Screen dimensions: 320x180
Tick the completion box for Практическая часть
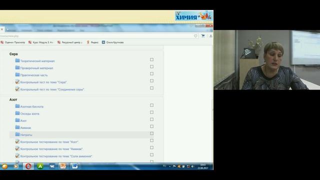coord(151,73)
